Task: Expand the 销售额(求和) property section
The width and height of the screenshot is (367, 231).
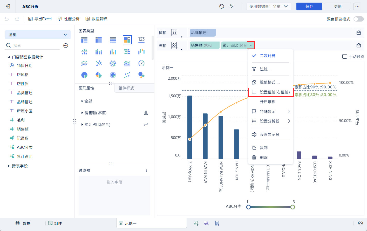Action: [82, 113]
